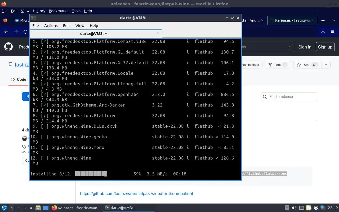This screenshot has height=212, width=339.
Task: Click the GitHub Sign in link
Action: click(x=305, y=47)
